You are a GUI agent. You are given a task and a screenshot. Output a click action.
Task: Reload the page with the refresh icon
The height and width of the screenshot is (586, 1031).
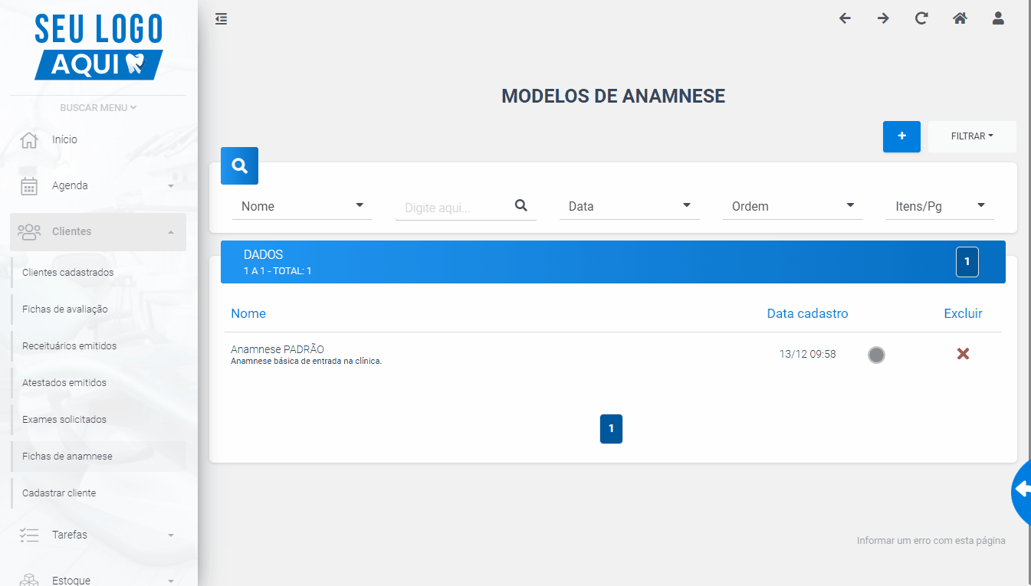(921, 18)
